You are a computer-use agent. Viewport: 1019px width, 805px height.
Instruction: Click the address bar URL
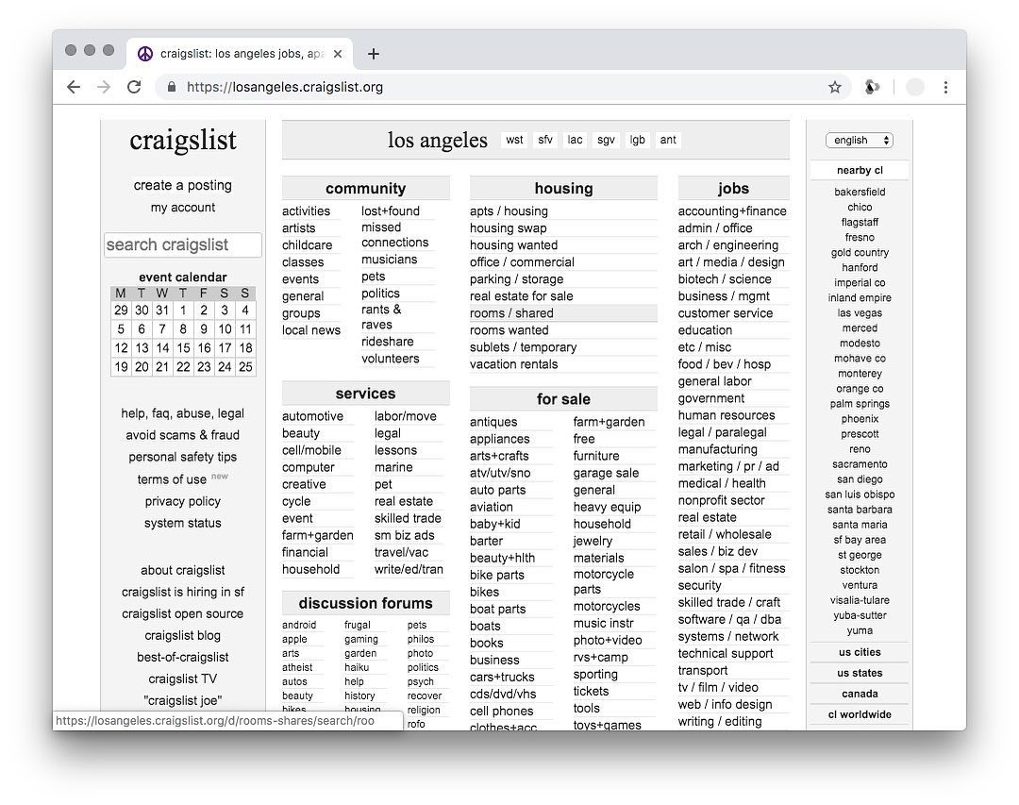pyautogui.click(x=285, y=87)
